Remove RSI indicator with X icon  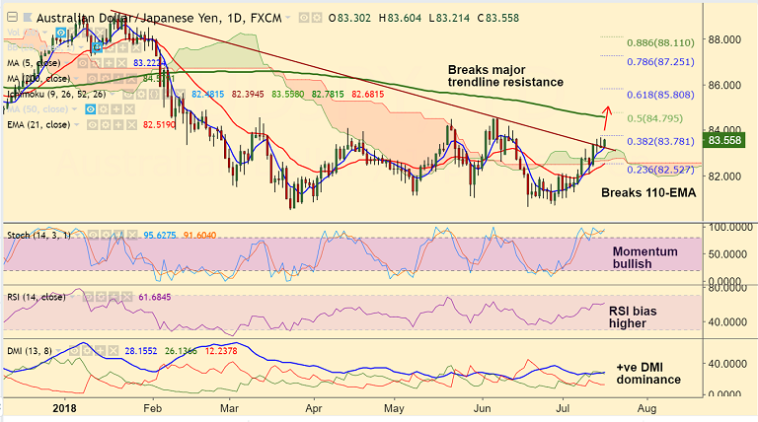tap(126, 297)
